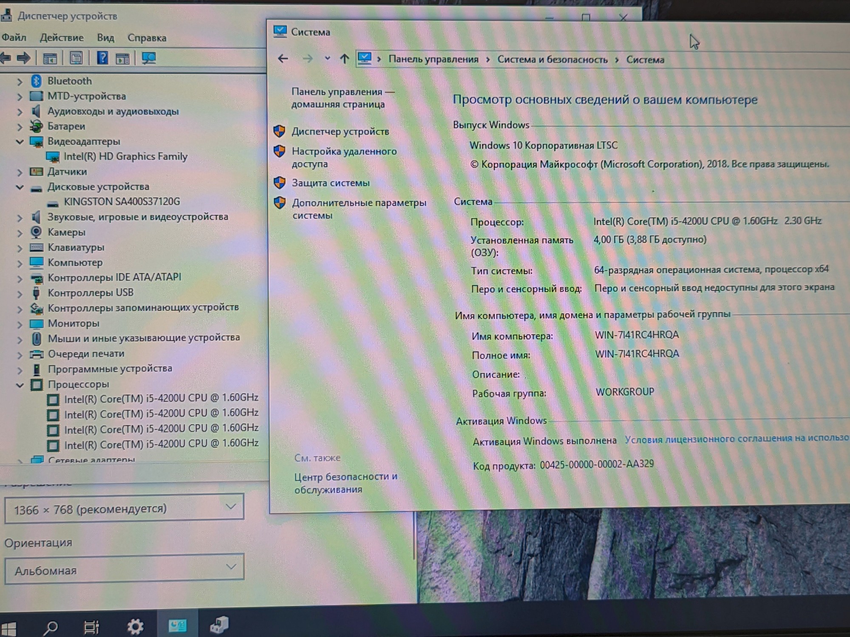Expand Аудиовходы и аудиовыходы node
This screenshot has width=850, height=637.
click(20, 112)
